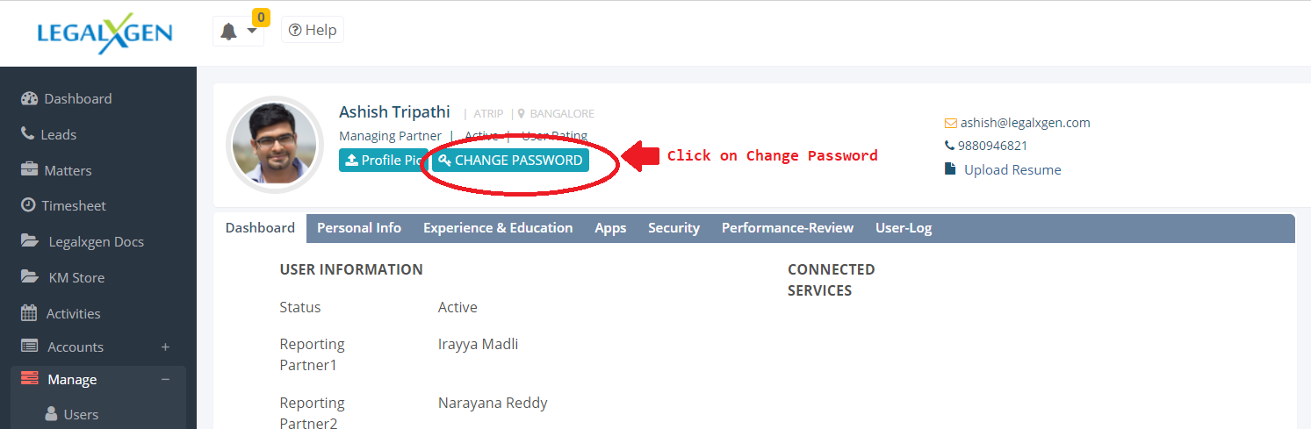Click the Upload Resume link
The image size is (1311, 429).
(x=1012, y=169)
